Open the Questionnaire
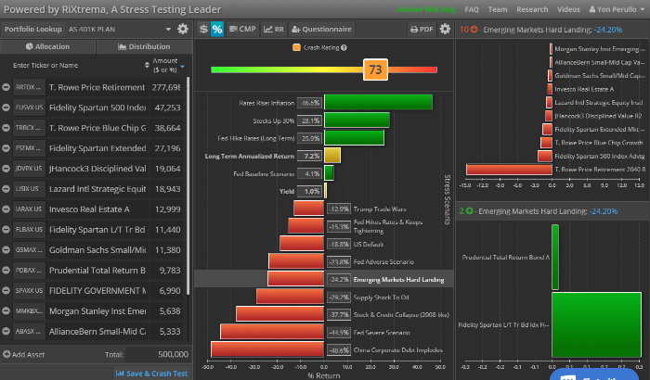 click(x=321, y=29)
